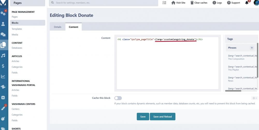Click the Save button
Screen dimensions: 259x130
pyautogui.click(x=143, y=117)
